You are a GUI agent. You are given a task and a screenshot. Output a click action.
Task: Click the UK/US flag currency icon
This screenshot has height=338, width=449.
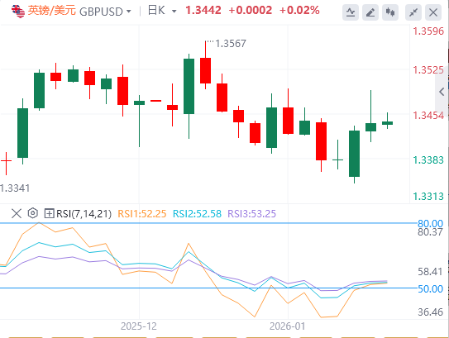(18, 12)
